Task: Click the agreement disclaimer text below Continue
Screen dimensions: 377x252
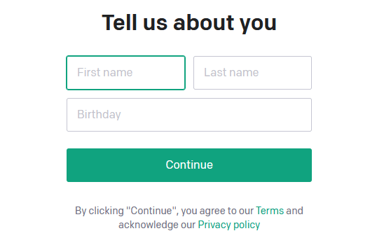Action: tap(189, 218)
